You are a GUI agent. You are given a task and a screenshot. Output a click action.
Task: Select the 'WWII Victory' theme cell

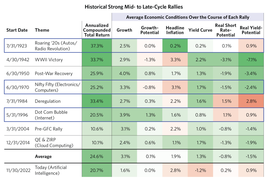click(49, 59)
